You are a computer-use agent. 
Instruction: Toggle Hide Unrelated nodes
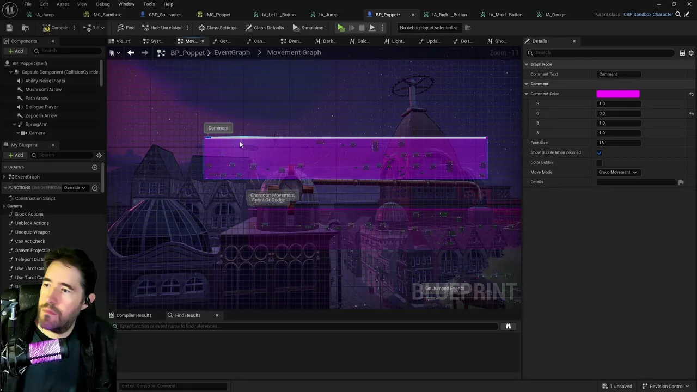pos(162,28)
